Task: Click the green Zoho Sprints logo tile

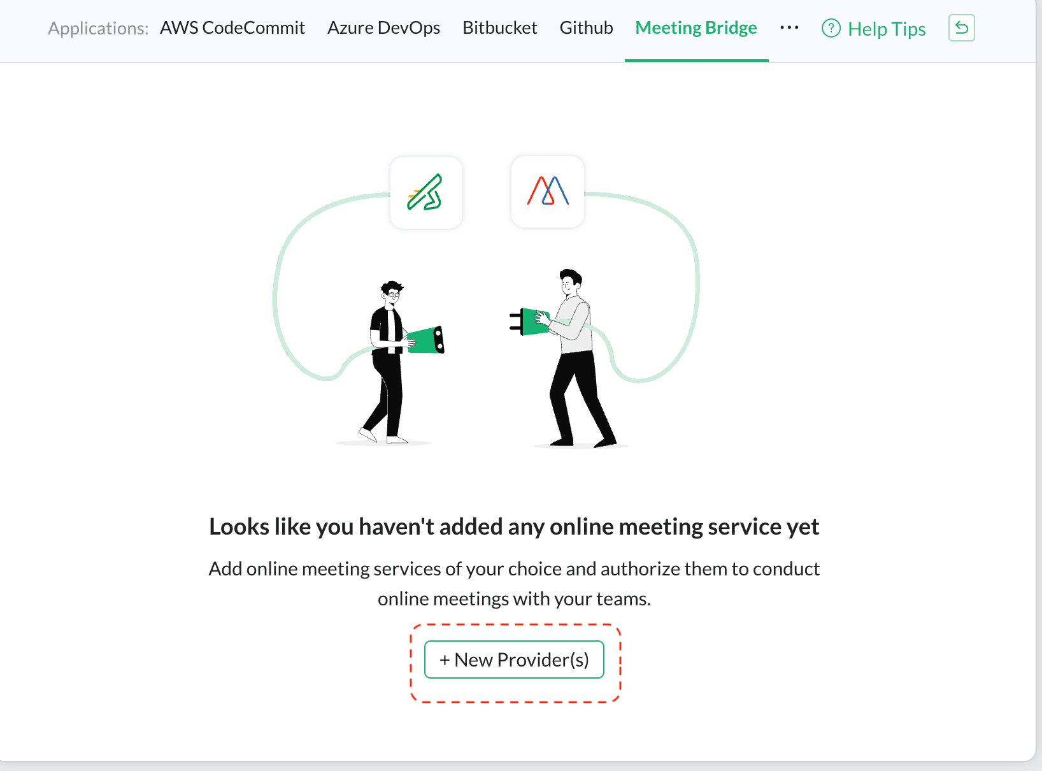Action: coord(426,192)
